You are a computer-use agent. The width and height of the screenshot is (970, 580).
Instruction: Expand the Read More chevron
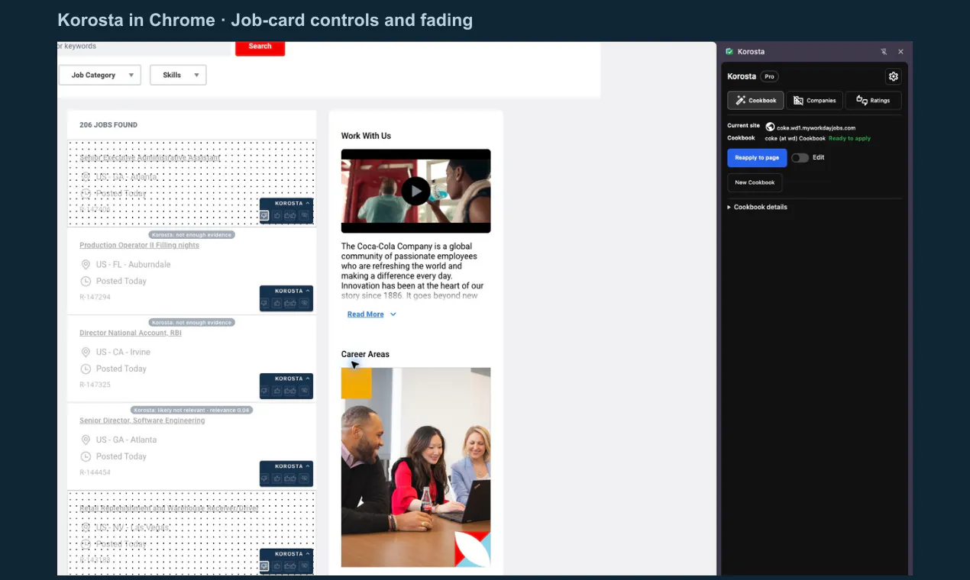tap(393, 314)
